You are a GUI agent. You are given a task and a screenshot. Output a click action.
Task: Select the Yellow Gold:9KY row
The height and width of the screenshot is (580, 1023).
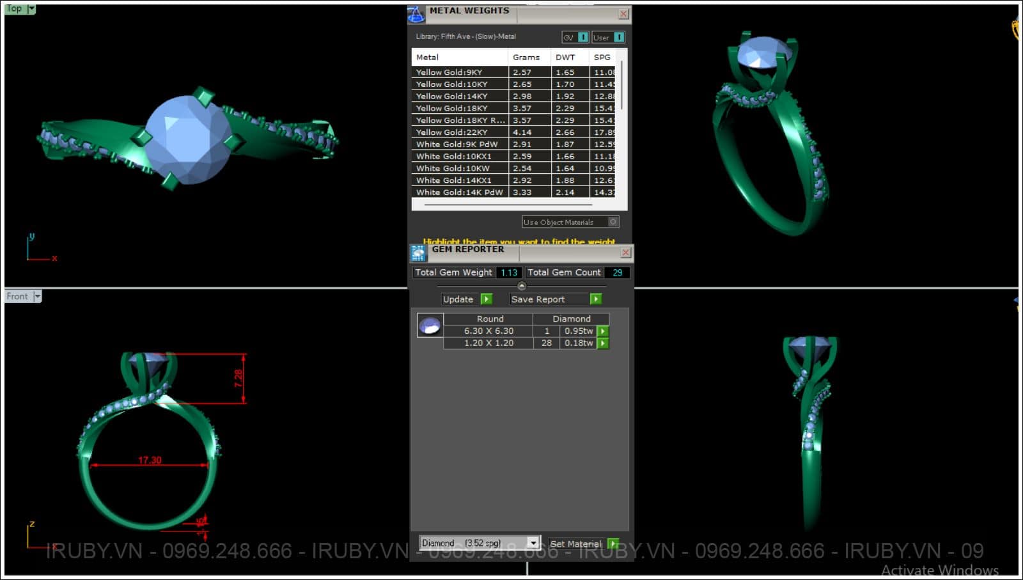[514, 72]
